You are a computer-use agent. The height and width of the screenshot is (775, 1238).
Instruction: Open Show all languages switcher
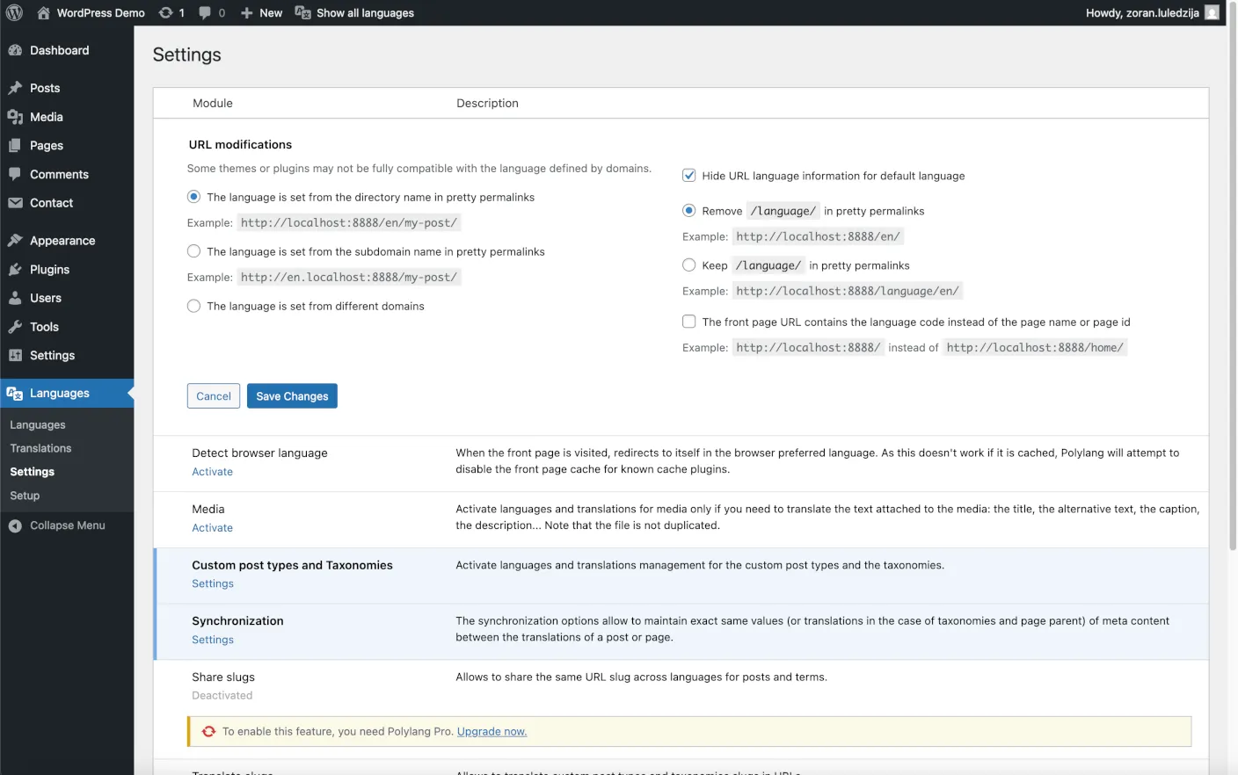355,12
